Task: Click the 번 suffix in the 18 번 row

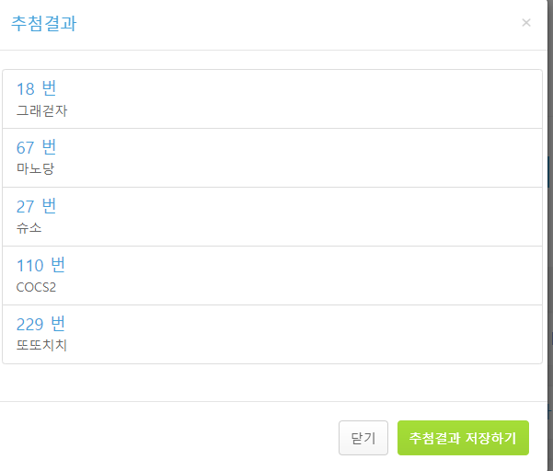Action: click(50, 89)
